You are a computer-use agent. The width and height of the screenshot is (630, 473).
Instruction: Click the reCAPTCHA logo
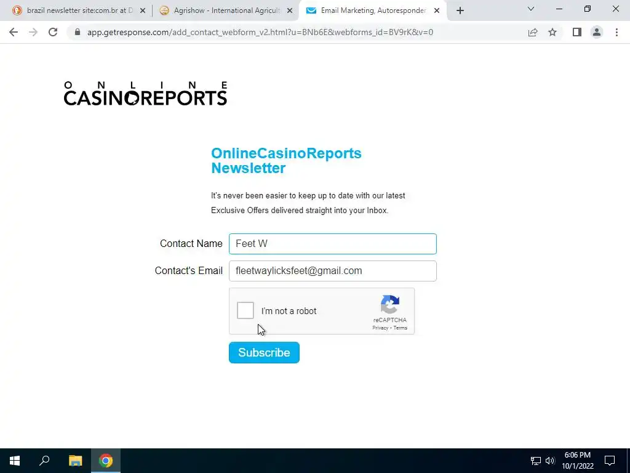tap(389, 304)
